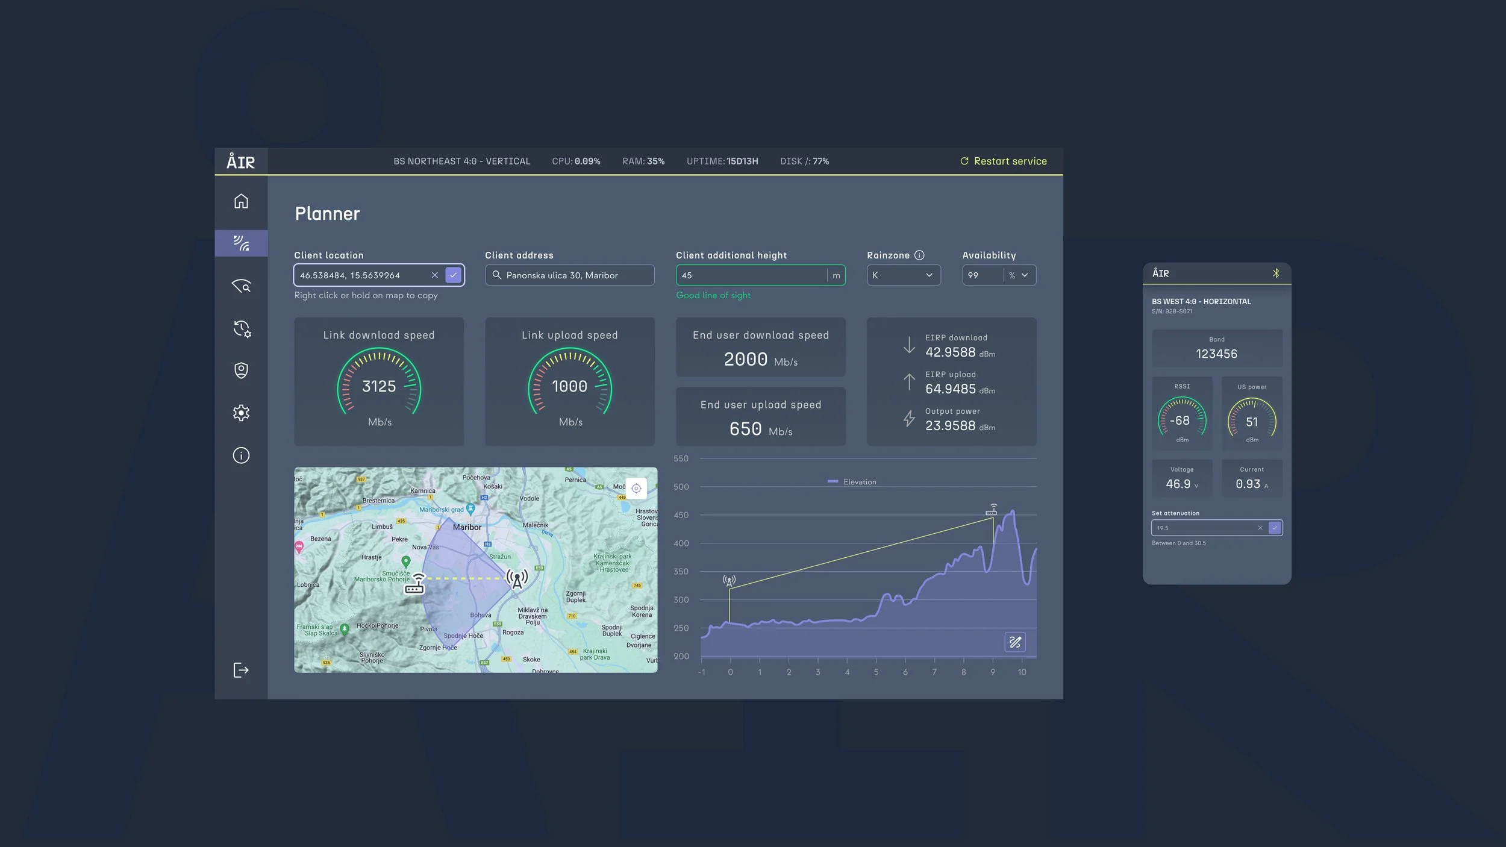Image resolution: width=1506 pixels, height=847 pixels.
Task: Confirm client location with purple checkmark
Action: (453, 275)
